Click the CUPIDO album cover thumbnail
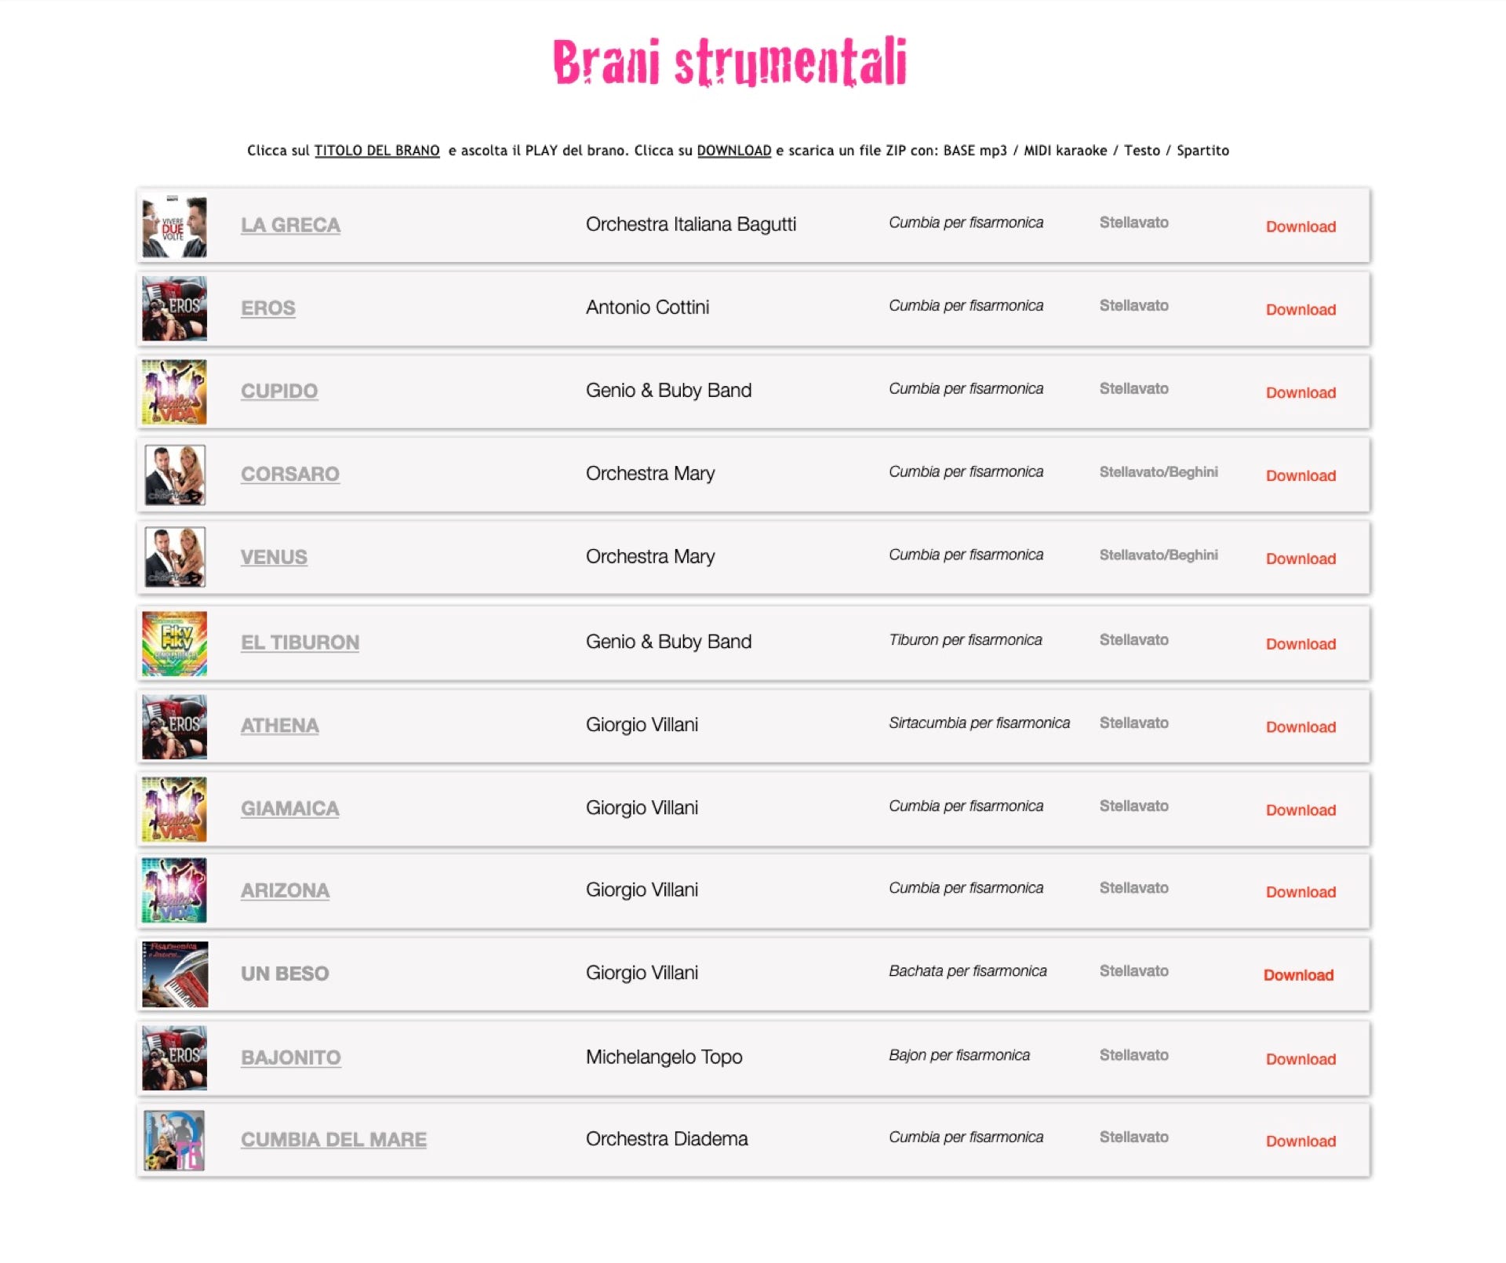This screenshot has width=1506, height=1263. coord(174,391)
